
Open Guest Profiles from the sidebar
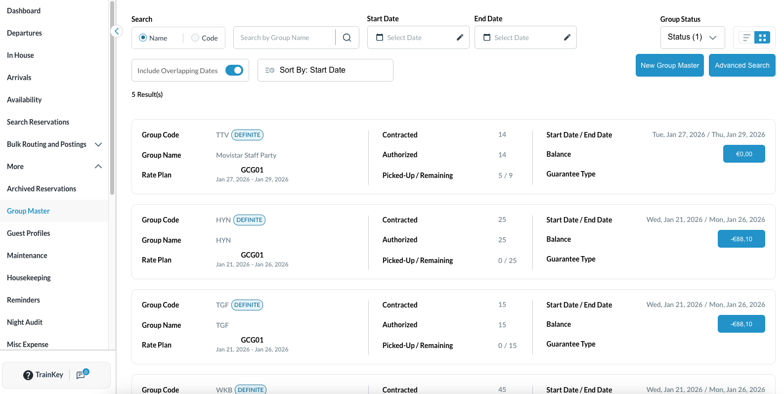click(x=29, y=233)
